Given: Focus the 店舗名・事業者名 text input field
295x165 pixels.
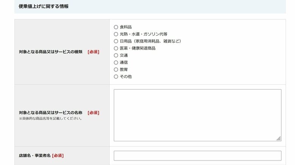Looking at the screenshot, I should (x=197, y=156).
